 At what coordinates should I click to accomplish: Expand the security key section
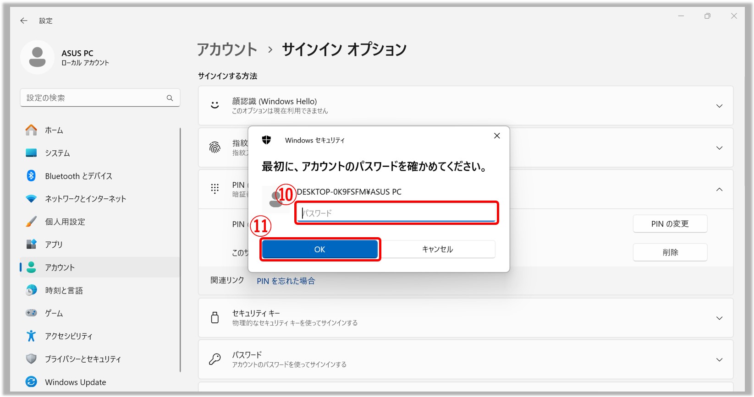[x=719, y=318]
